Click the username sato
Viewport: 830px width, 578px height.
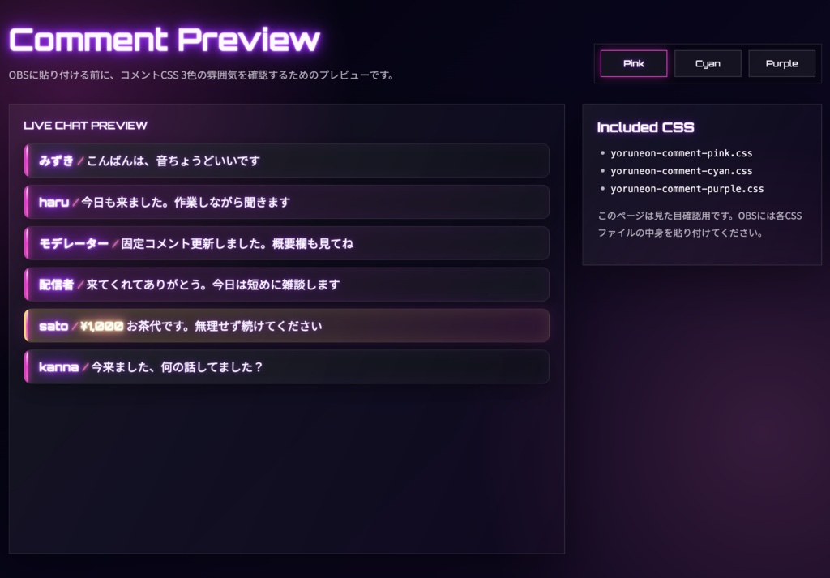pos(53,326)
